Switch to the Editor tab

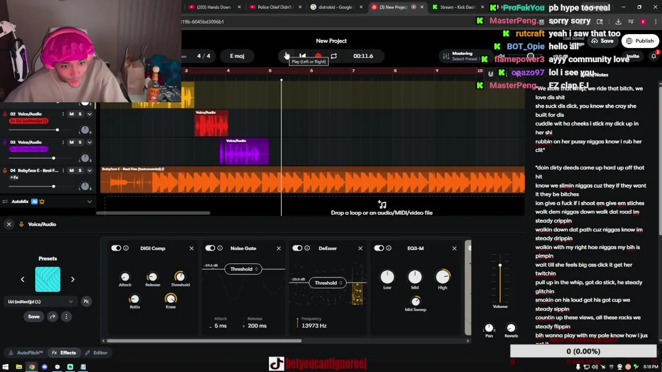coord(96,353)
